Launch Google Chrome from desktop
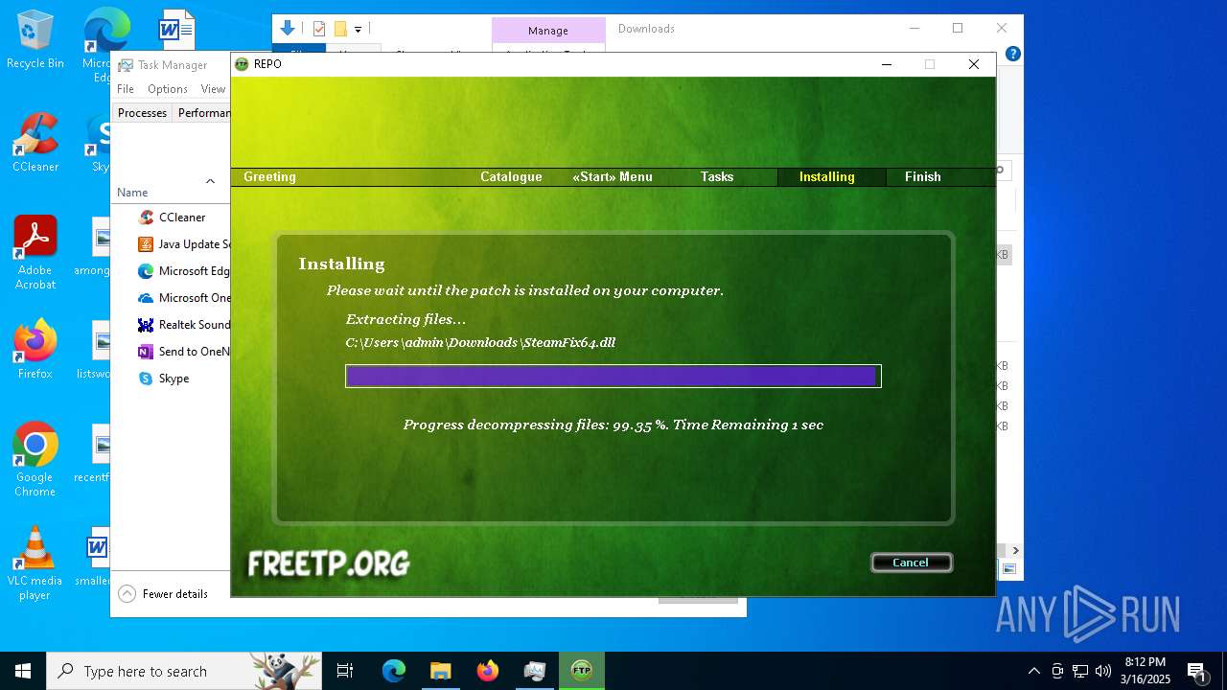This screenshot has height=690, width=1227. (x=35, y=460)
